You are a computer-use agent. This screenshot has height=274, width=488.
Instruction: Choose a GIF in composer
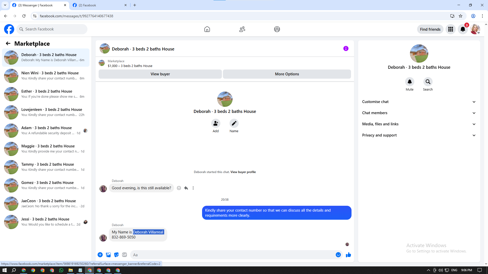125,255
